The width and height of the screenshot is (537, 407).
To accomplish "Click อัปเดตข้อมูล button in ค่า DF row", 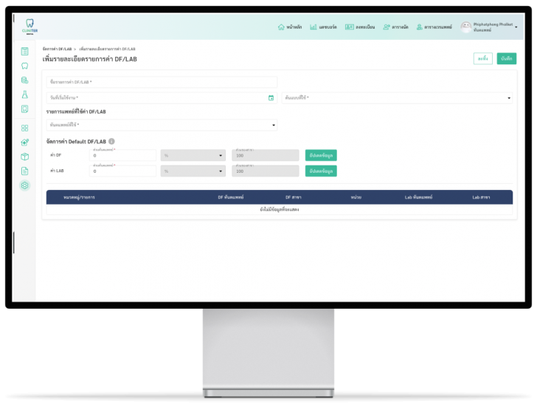I will point(321,155).
